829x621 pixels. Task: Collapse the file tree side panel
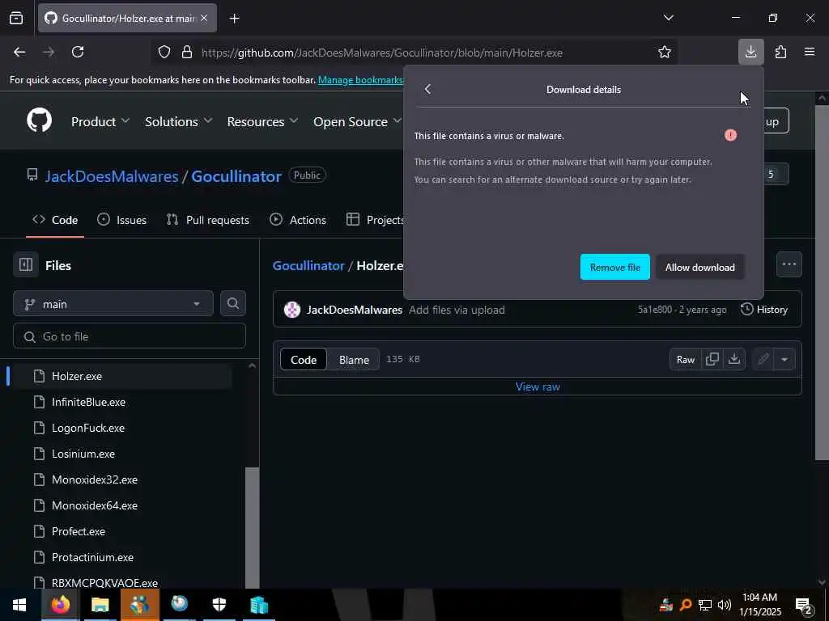26,264
